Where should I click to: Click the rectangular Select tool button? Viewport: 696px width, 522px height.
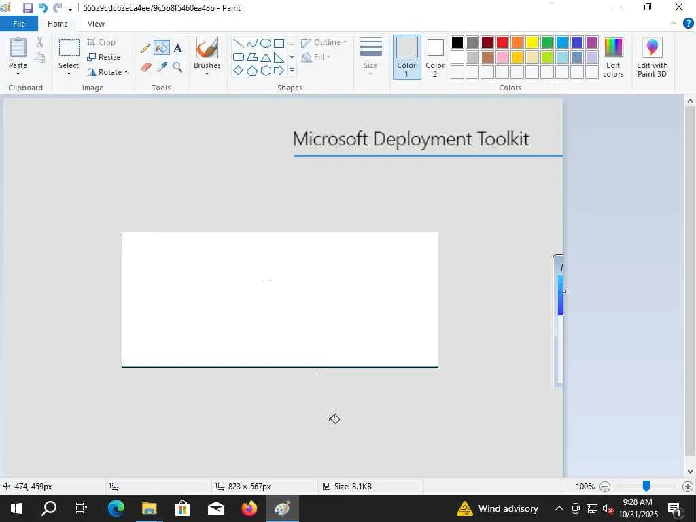click(x=69, y=48)
